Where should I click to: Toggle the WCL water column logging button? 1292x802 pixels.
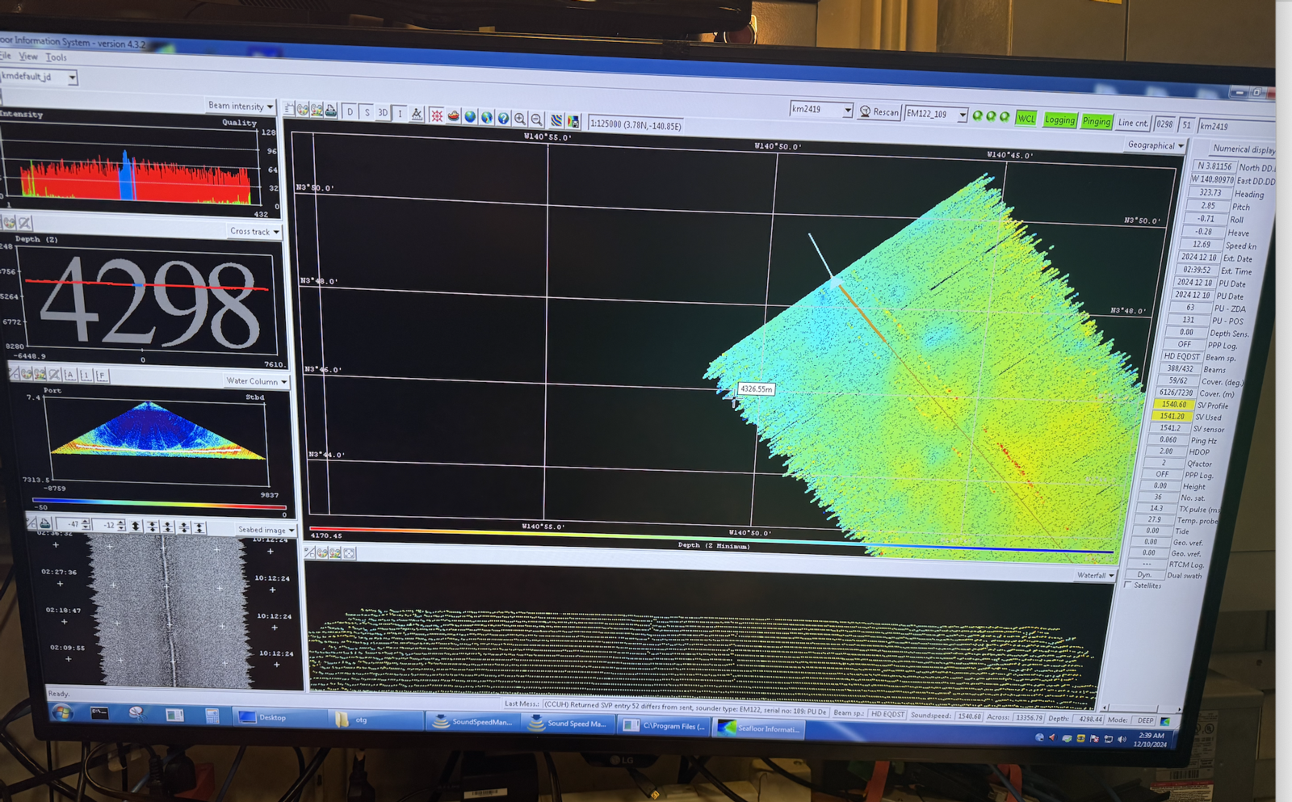point(1026,118)
